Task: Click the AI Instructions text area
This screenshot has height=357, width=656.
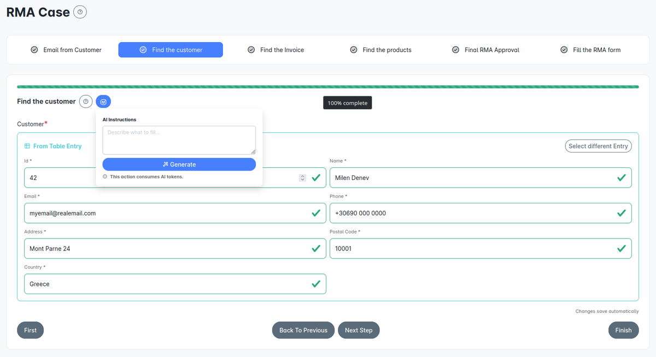Action: (x=179, y=140)
